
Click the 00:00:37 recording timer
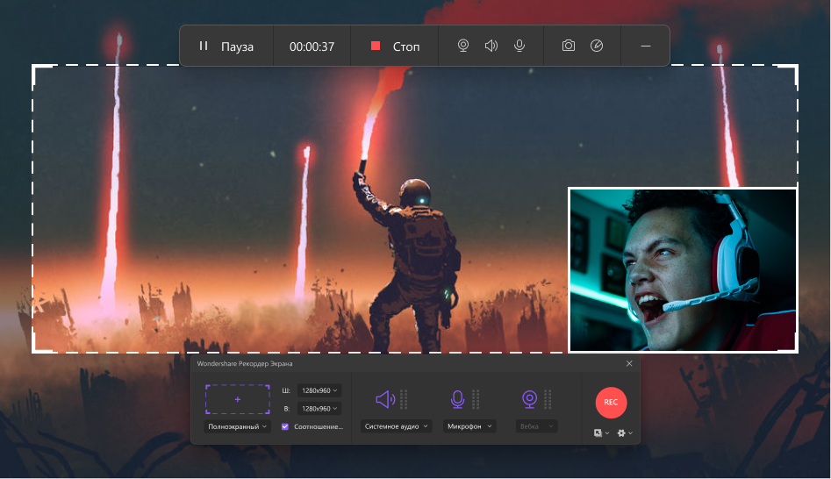coord(312,46)
